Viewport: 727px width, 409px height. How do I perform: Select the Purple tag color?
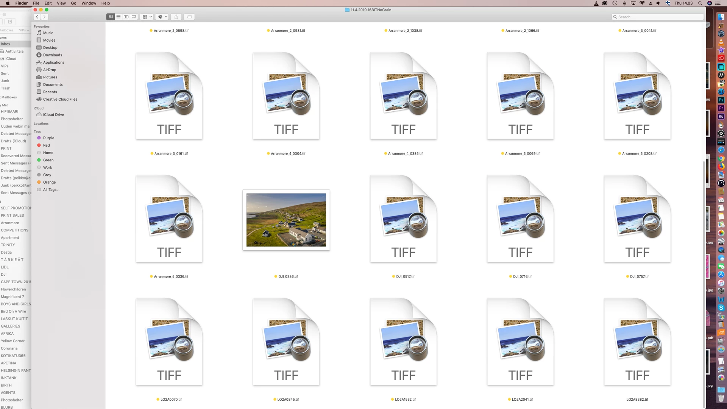48,138
